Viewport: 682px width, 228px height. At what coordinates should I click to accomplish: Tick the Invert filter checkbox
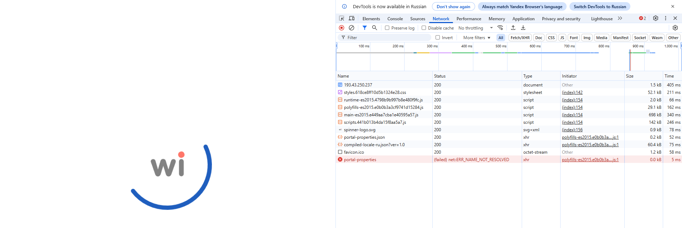[x=438, y=38]
